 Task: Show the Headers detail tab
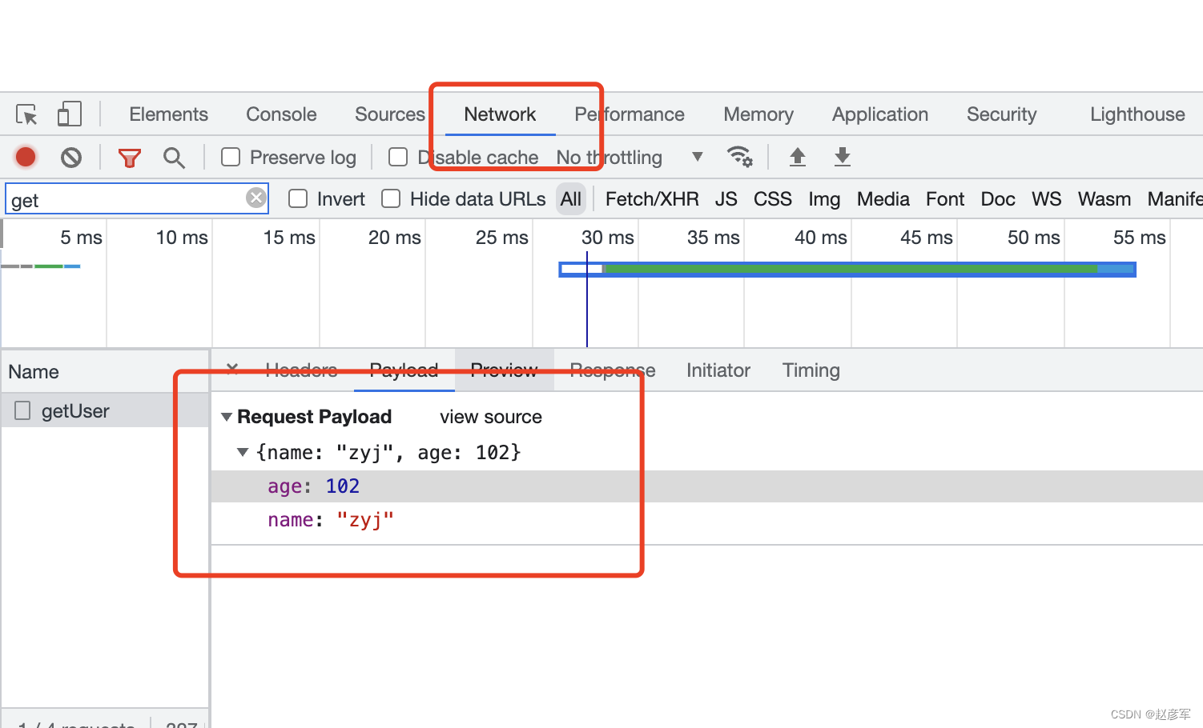[301, 370]
